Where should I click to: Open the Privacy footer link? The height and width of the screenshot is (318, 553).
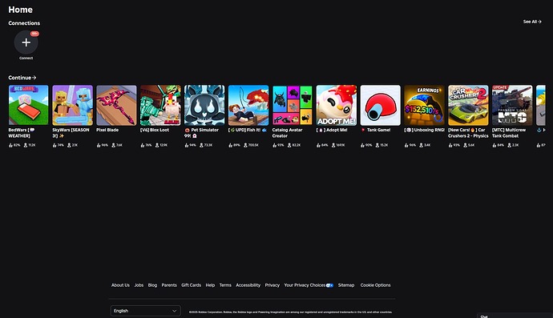point(272,285)
